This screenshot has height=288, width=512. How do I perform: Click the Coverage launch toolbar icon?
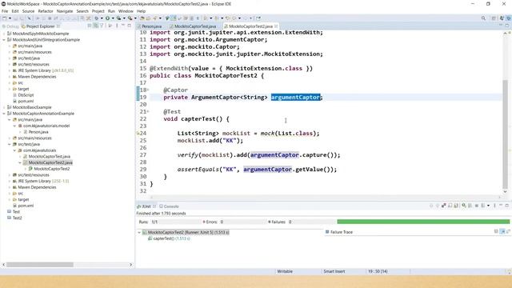click(x=118, y=18)
